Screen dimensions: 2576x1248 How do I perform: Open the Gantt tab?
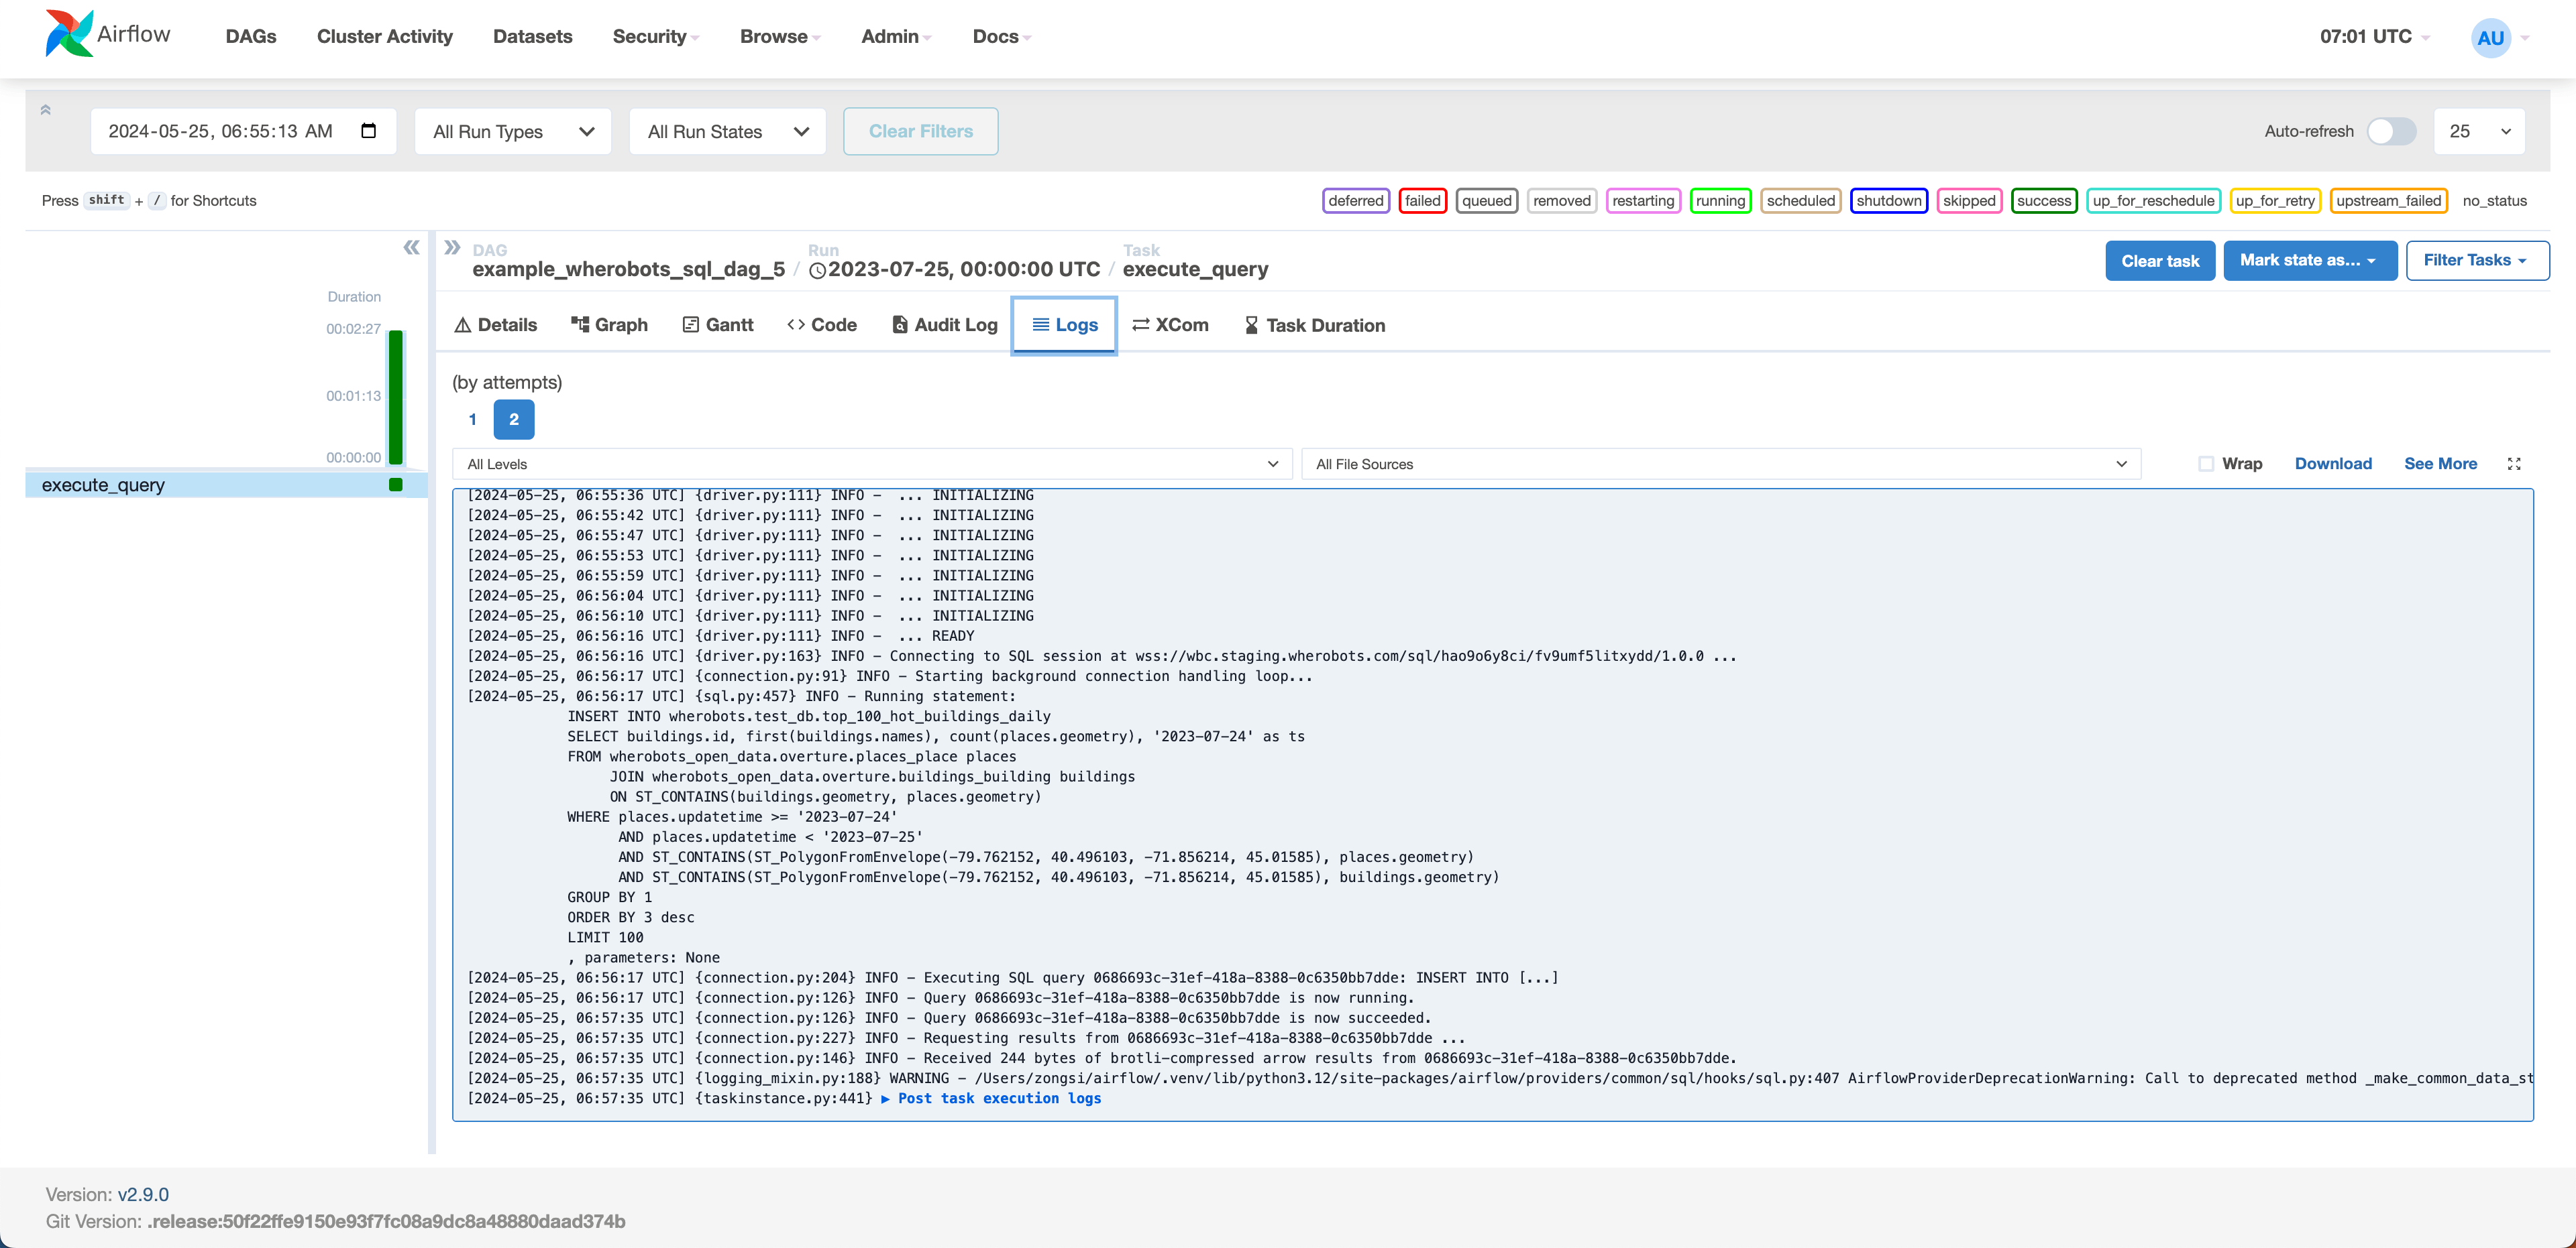(x=718, y=325)
